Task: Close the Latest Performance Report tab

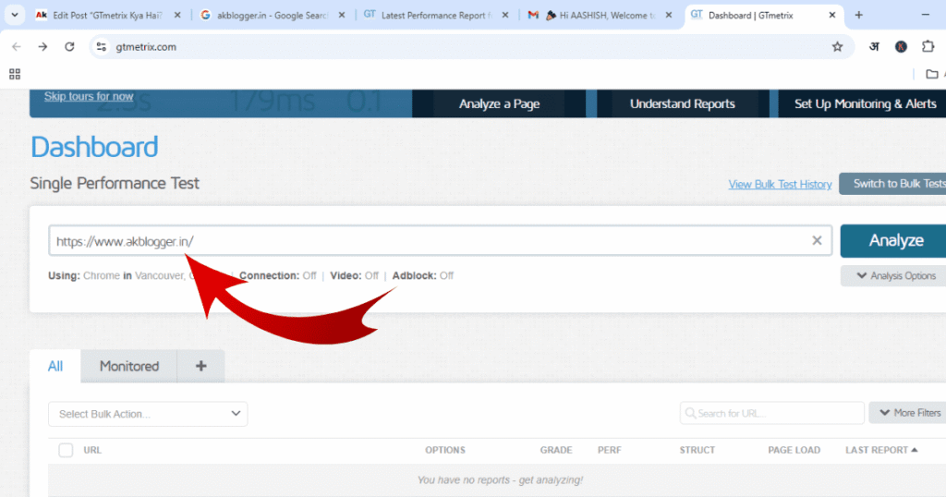Action: click(505, 15)
